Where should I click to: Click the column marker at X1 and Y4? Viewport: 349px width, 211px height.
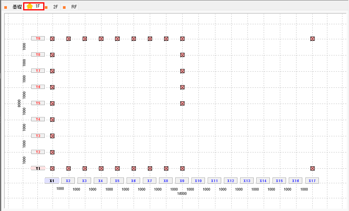52,119
